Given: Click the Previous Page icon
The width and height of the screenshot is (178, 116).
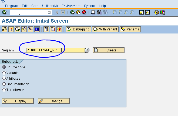Looking at the screenshot, I should click(x=120, y=12).
